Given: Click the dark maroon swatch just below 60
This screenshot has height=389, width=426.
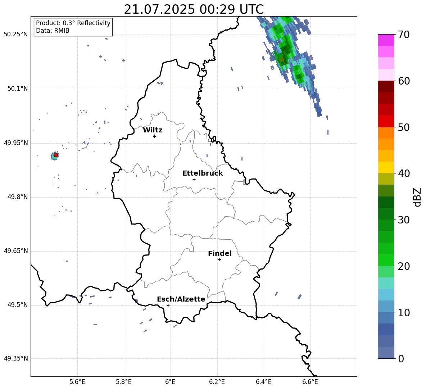Looking at the screenshot, I should pyautogui.click(x=386, y=86).
